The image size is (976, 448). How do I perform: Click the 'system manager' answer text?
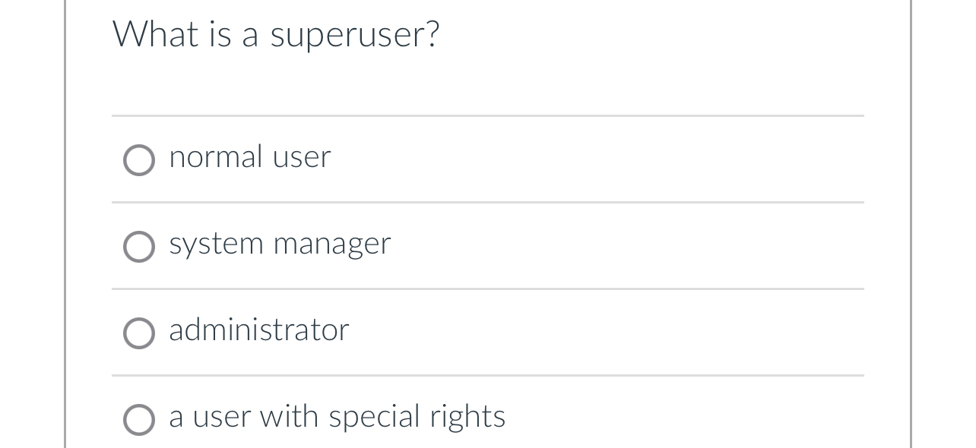(x=280, y=245)
